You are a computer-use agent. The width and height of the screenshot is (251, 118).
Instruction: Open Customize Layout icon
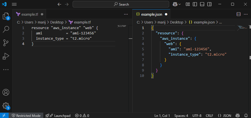point(188,4)
